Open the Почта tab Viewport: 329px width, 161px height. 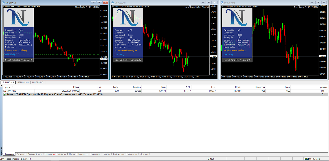pos(72,154)
